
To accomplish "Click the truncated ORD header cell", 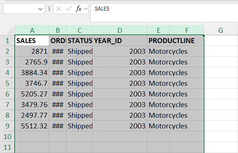I will point(58,41).
